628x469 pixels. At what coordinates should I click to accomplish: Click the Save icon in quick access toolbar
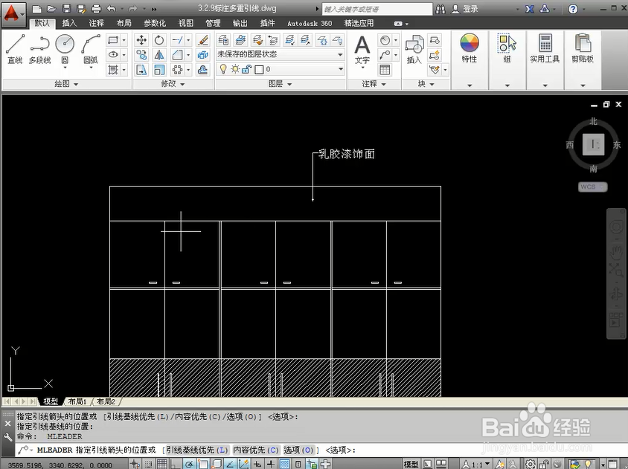coord(66,8)
